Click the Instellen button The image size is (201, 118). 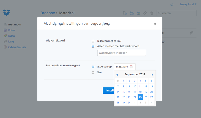pos(108,90)
